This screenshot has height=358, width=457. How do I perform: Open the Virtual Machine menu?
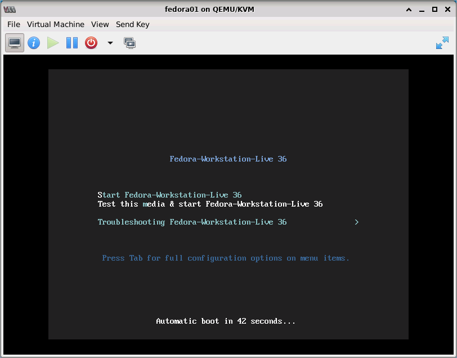pos(56,25)
